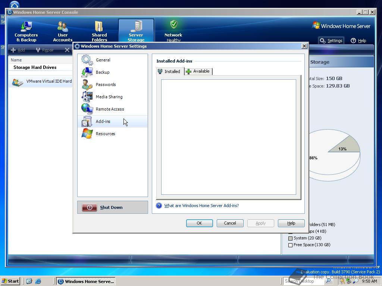The image size is (382, 286).
Task: Open the console Settings gear
Action: click(331, 40)
